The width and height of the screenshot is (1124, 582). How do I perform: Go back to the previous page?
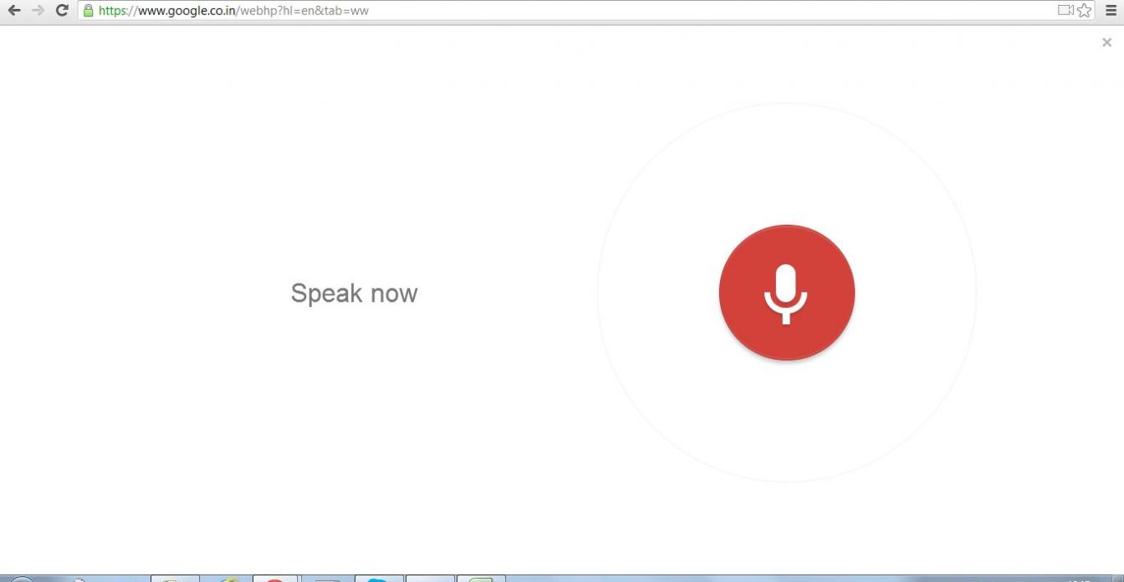pos(14,11)
